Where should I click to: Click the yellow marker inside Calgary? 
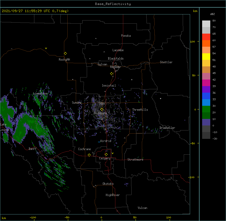(x=106, y=155)
